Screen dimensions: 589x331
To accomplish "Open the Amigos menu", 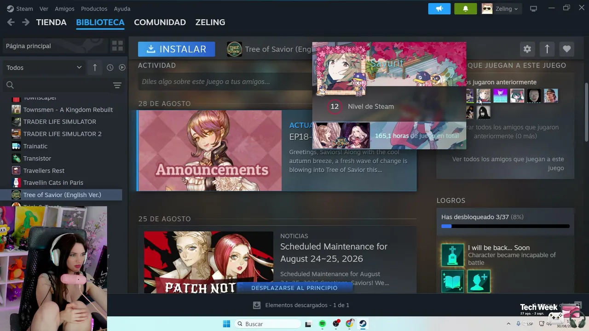I will [64, 9].
